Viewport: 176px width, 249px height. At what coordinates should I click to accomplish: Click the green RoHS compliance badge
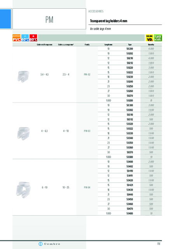(158, 38)
